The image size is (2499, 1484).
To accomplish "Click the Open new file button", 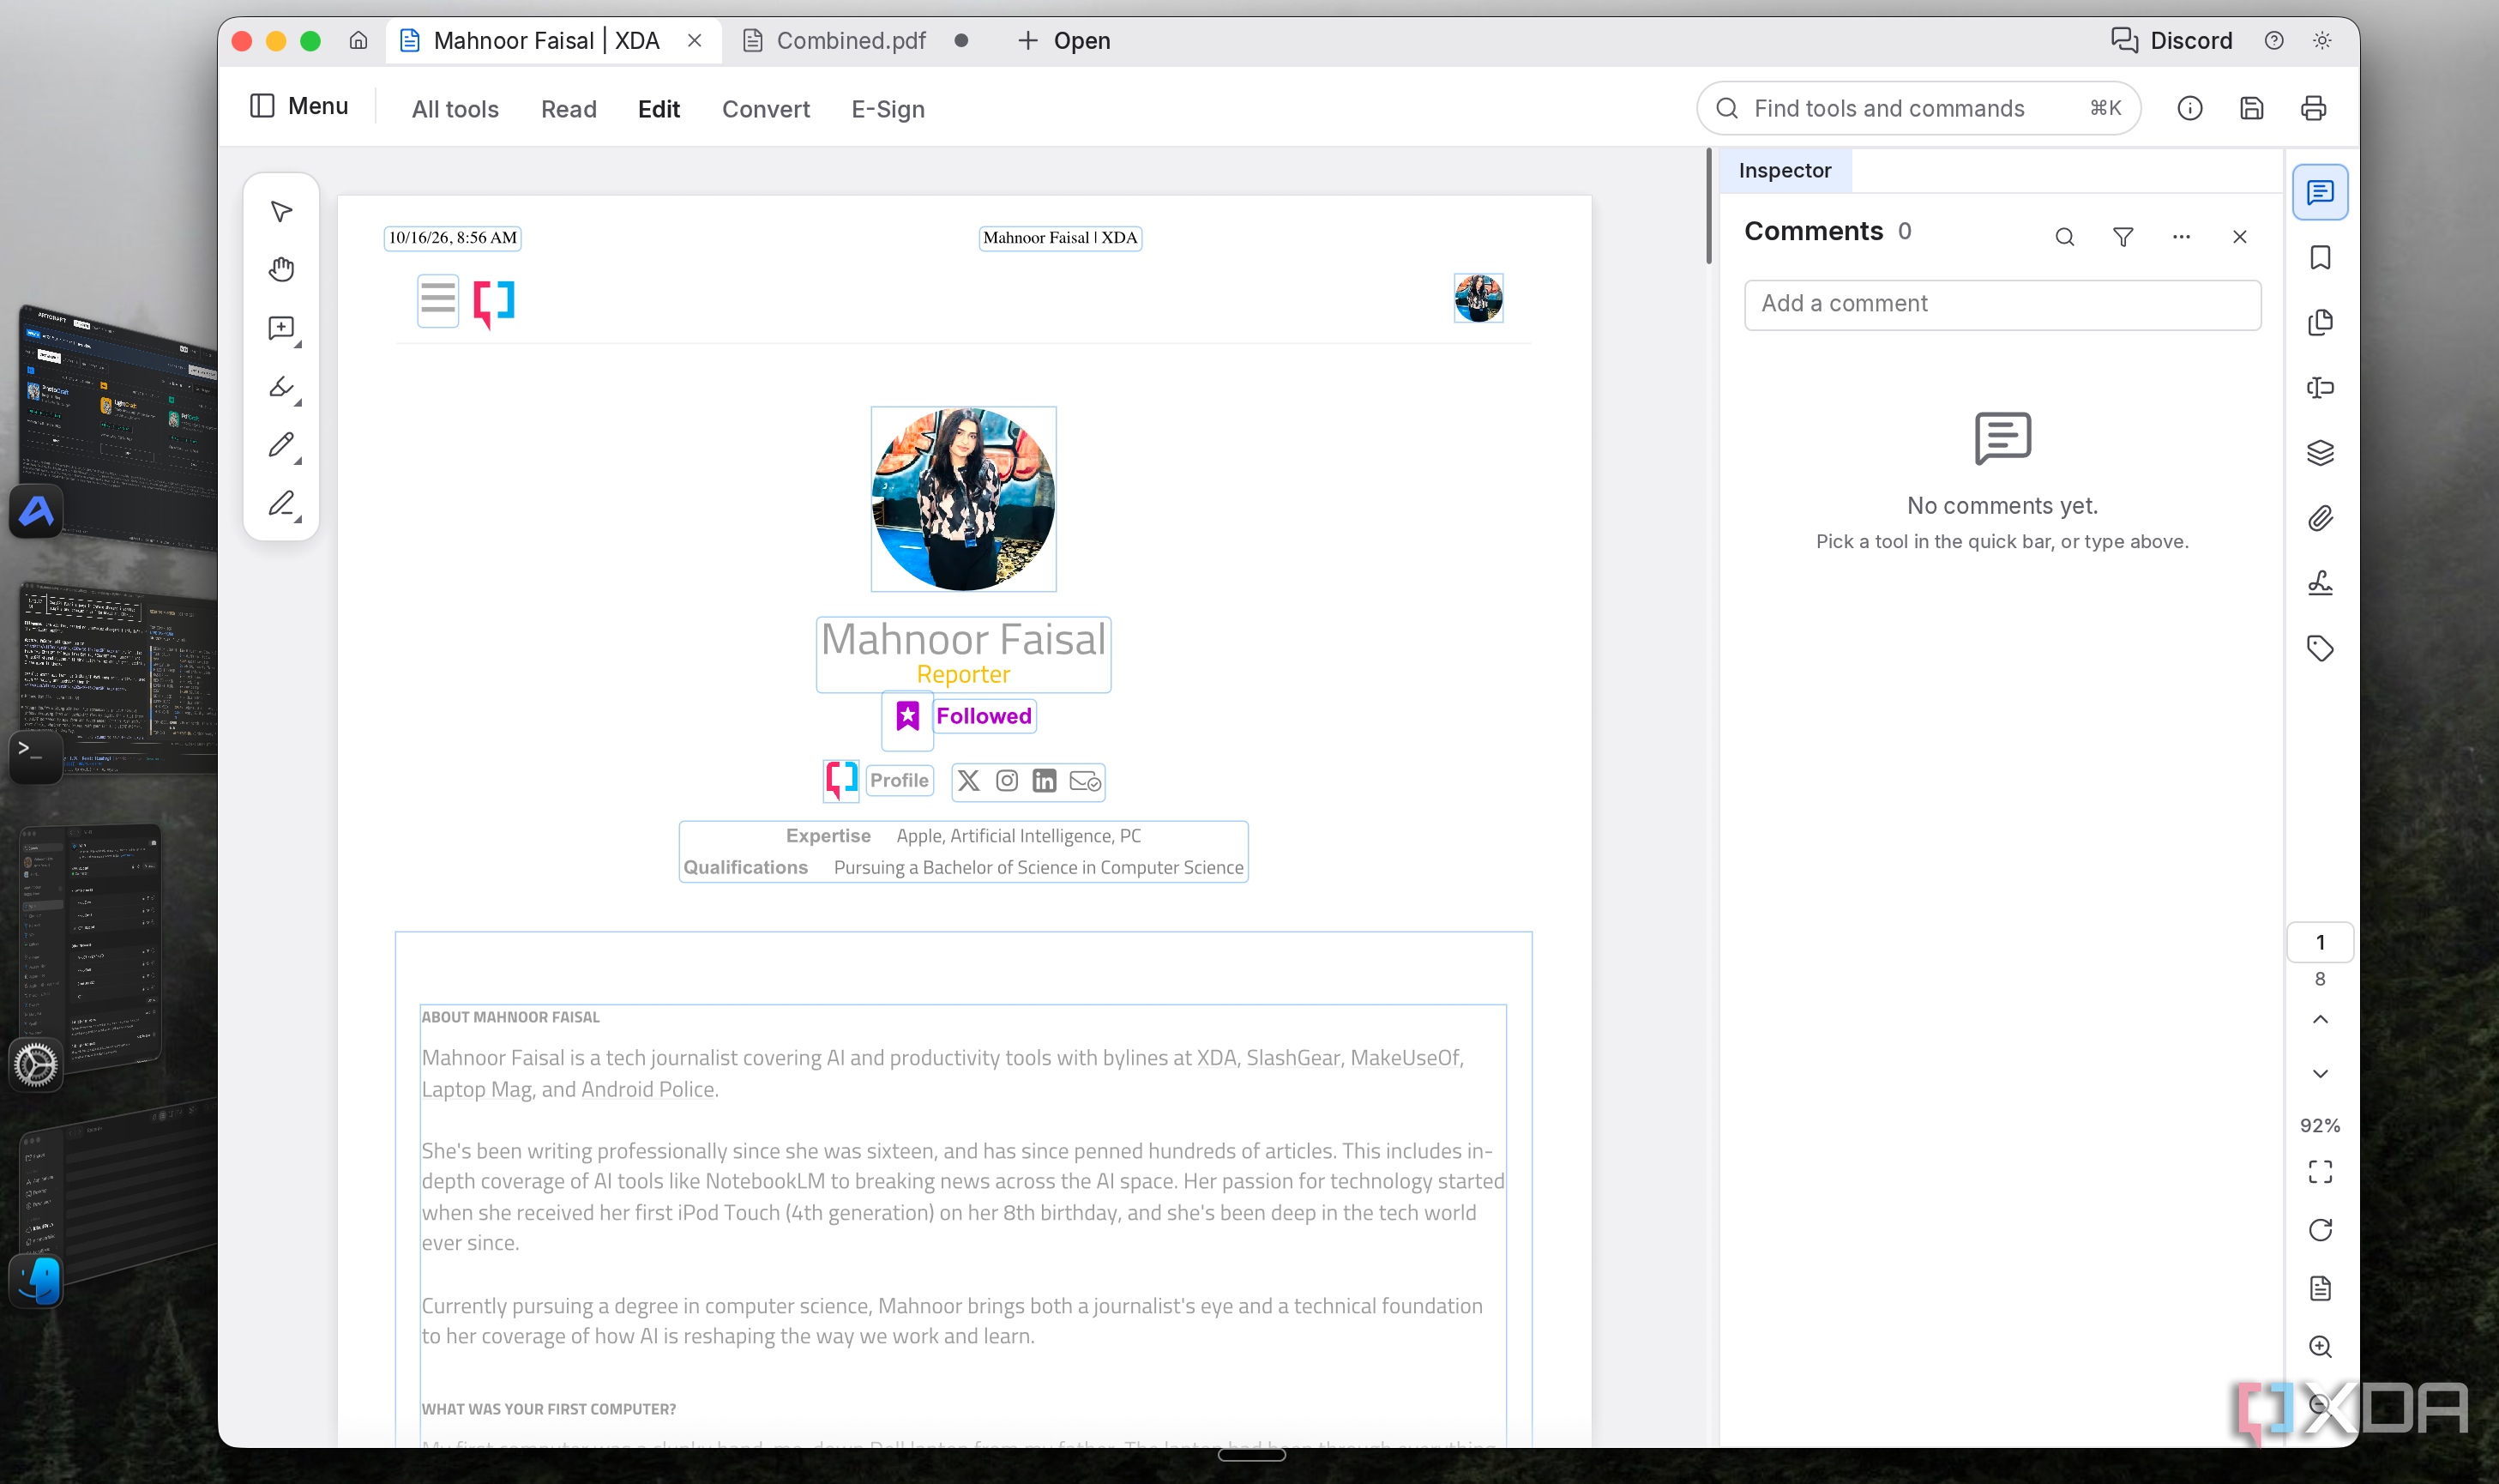I will 1063,41.
